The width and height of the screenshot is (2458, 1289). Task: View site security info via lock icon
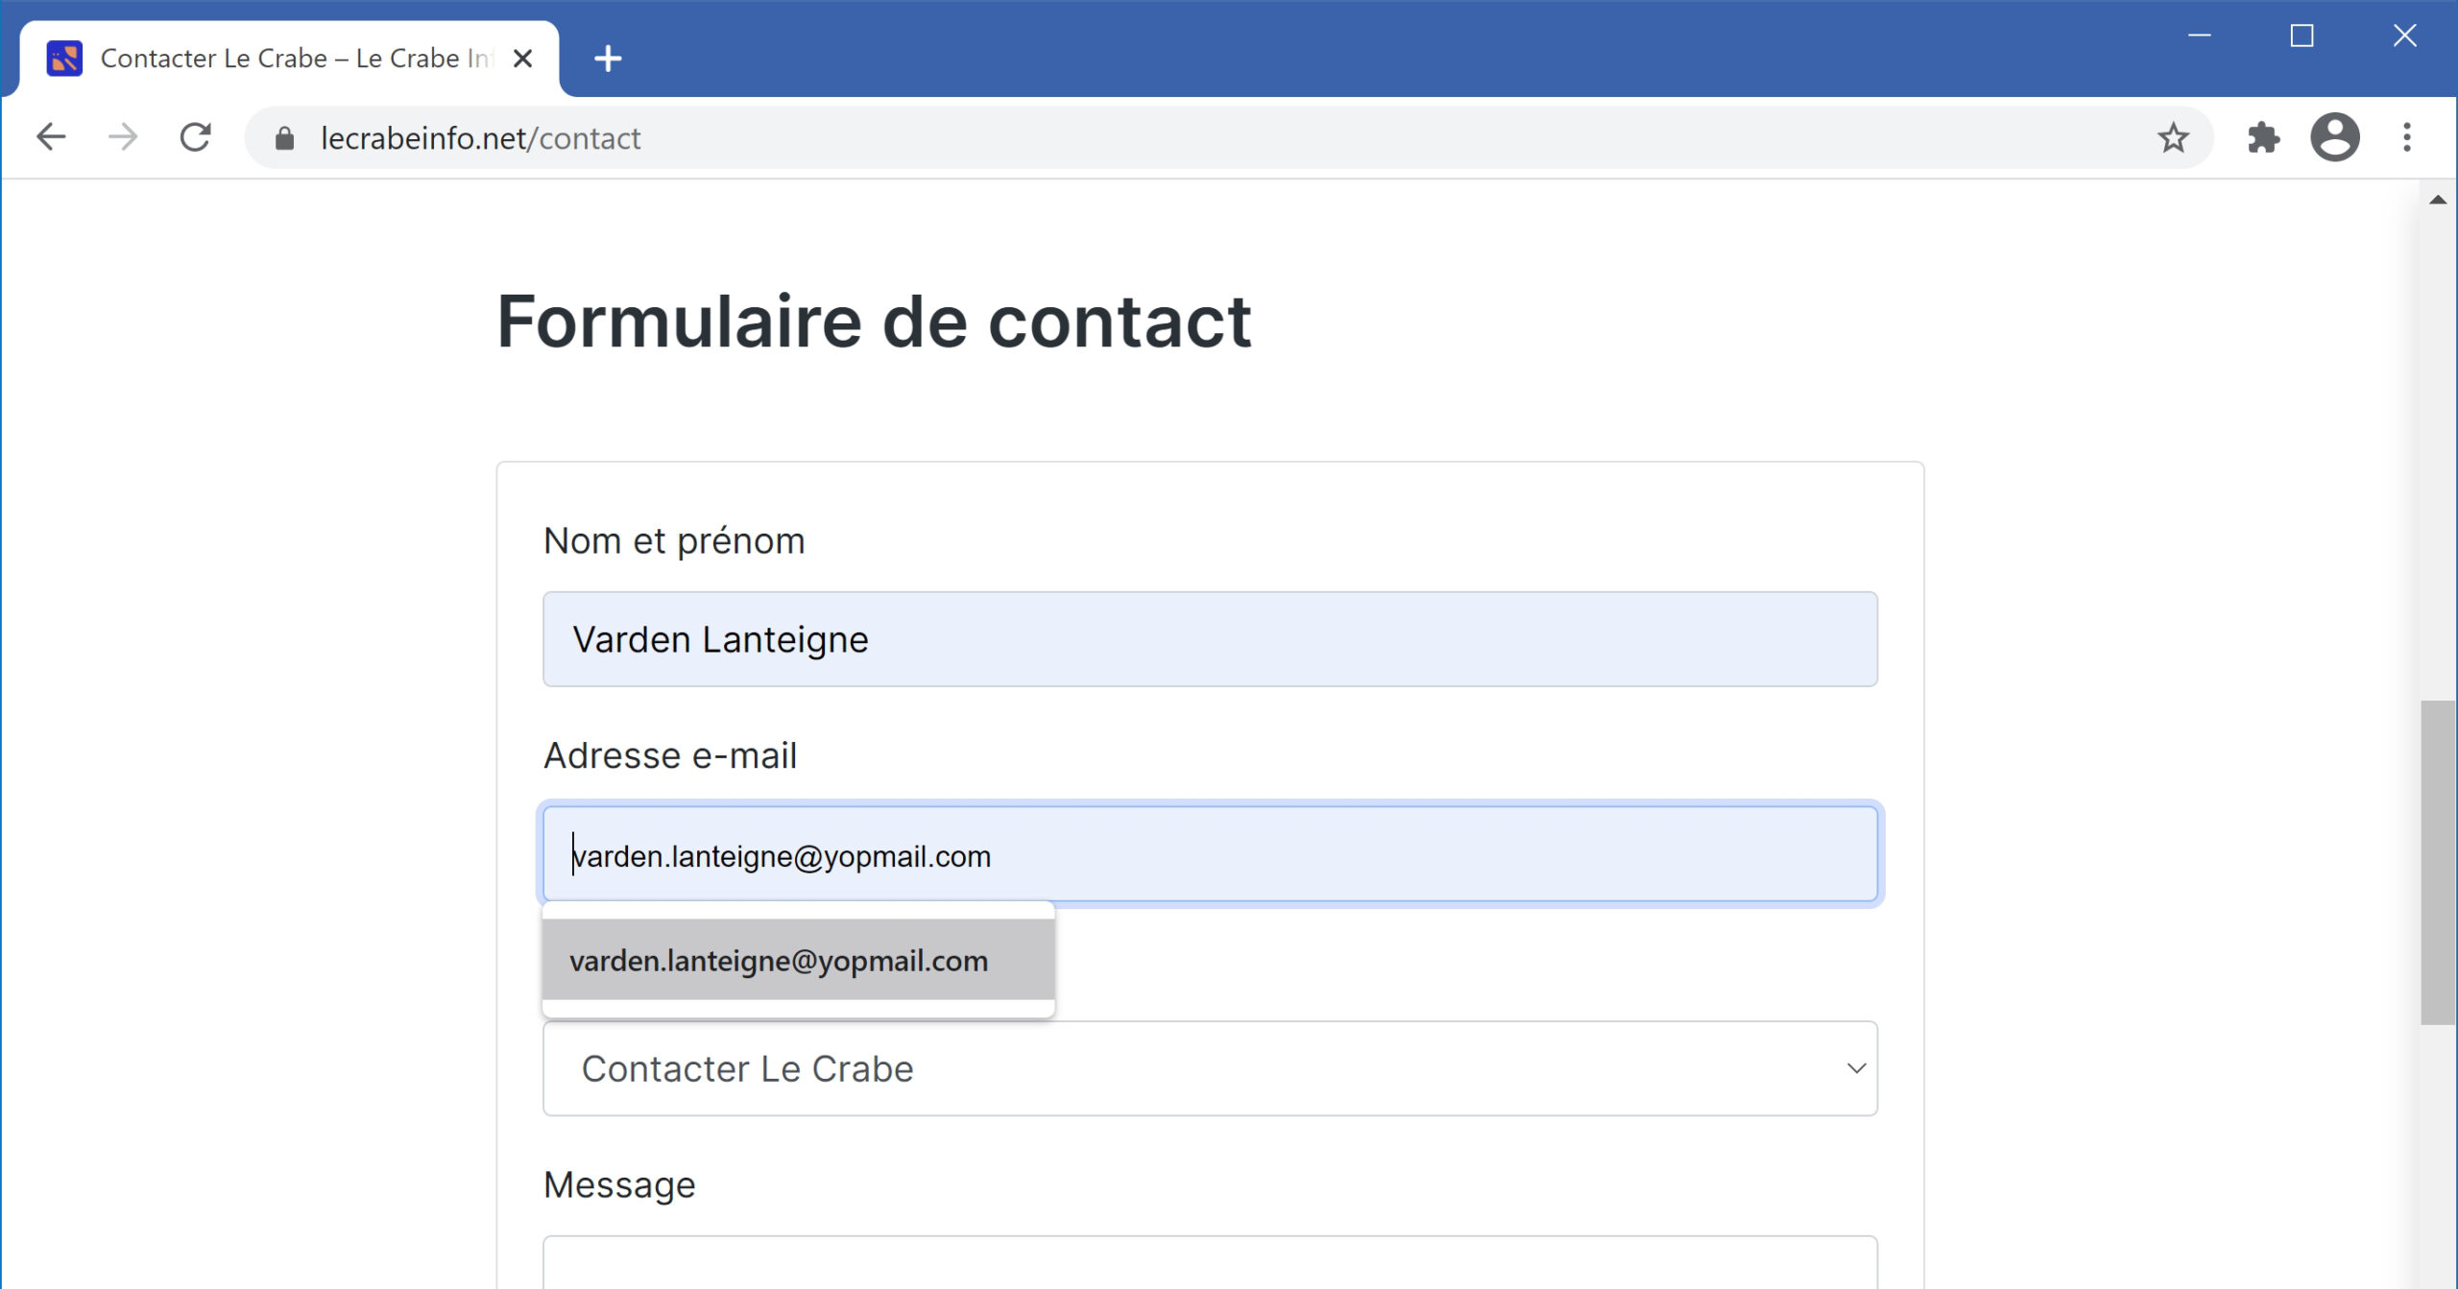click(x=284, y=138)
